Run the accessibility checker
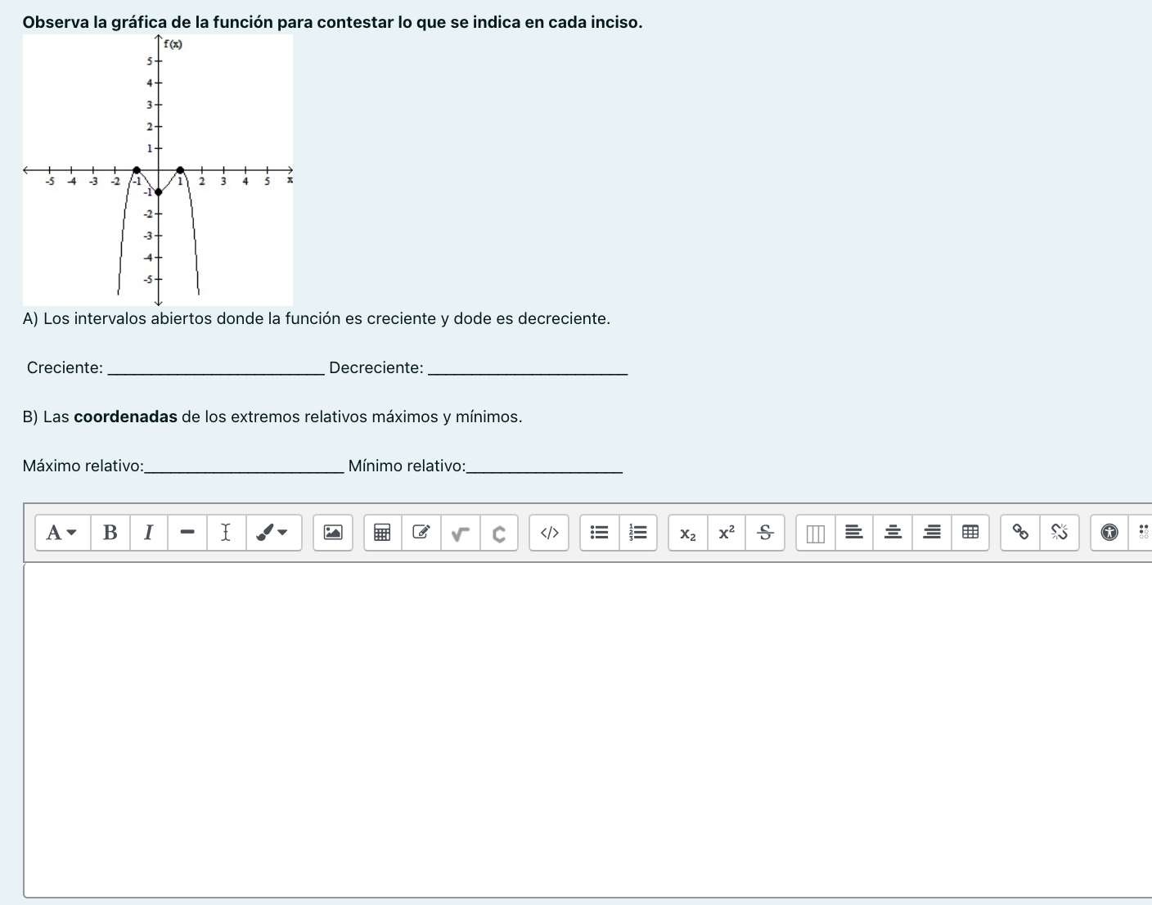 [1109, 533]
